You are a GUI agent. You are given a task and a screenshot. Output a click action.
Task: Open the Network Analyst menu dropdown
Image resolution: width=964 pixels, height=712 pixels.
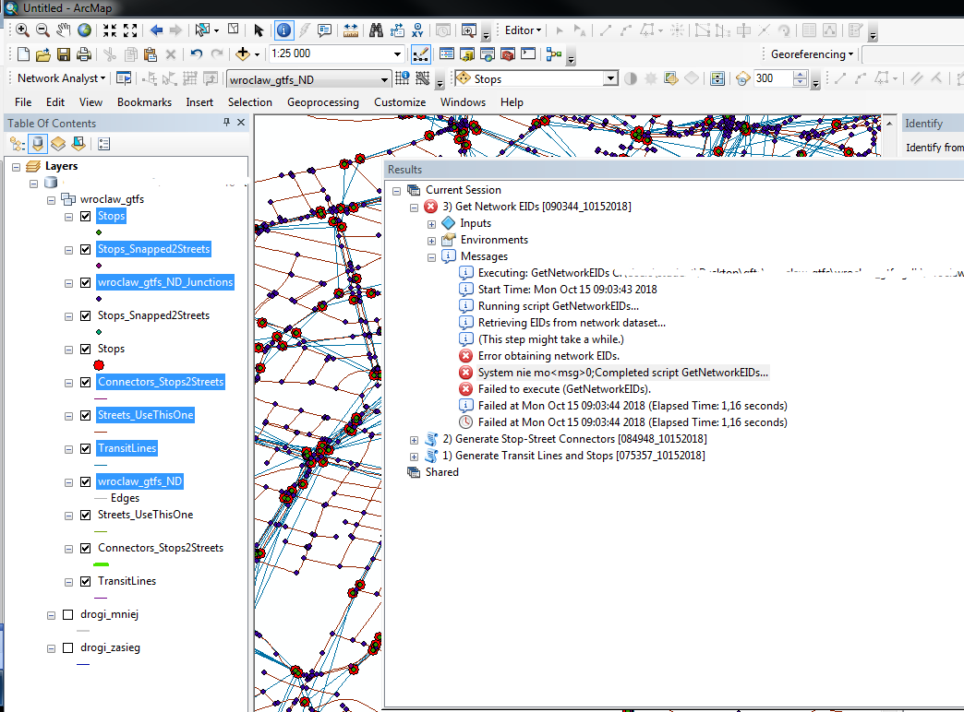click(x=61, y=78)
